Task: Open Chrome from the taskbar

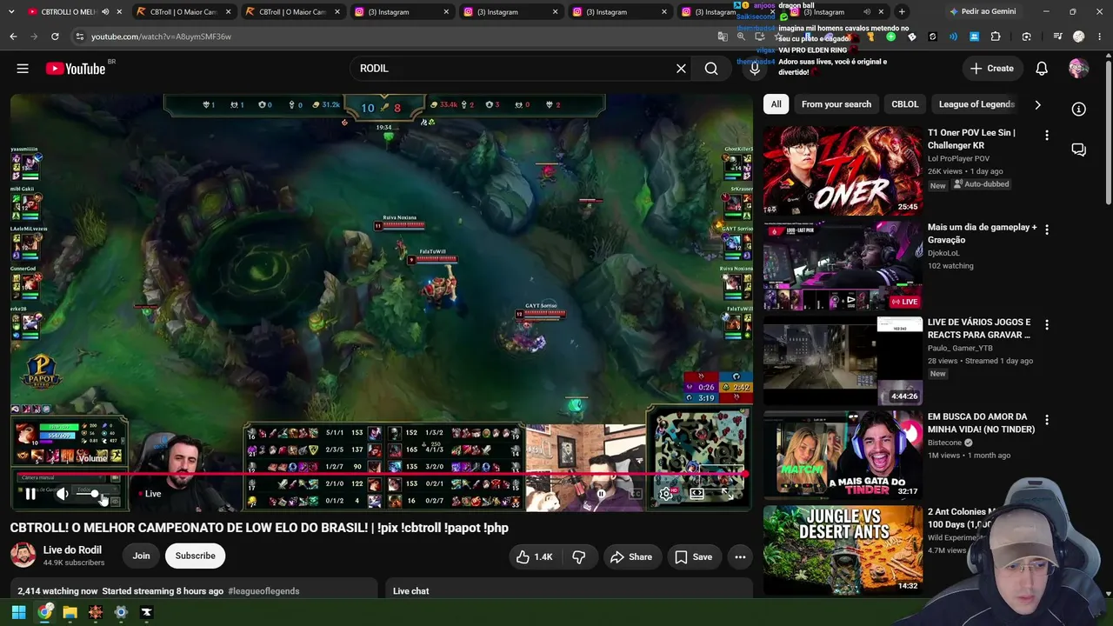Action: 44,612
